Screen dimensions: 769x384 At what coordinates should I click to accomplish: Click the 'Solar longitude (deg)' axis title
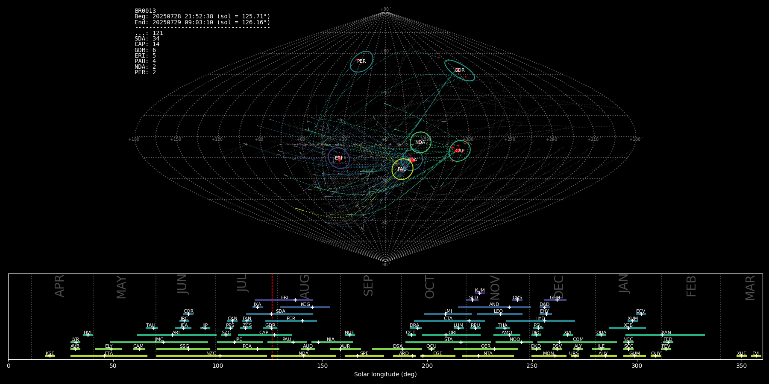pyautogui.click(x=385, y=374)
